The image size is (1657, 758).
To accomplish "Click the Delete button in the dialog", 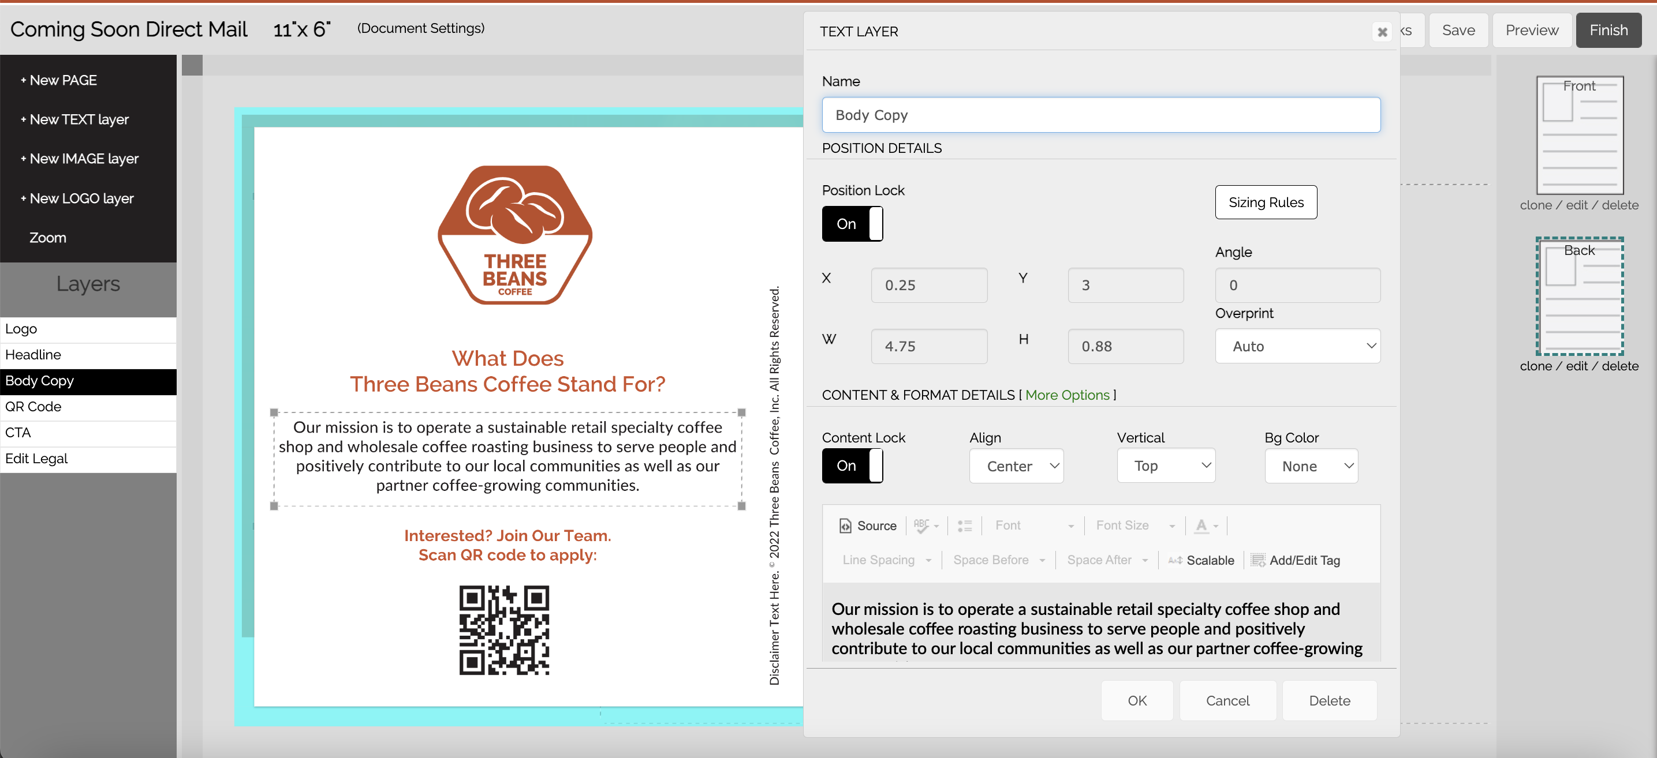I will (1329, 700).
